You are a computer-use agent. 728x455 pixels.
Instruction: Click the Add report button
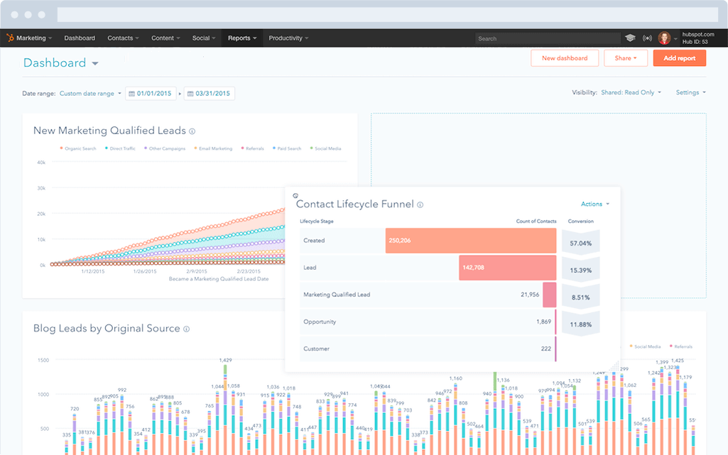pyautogui.click(x=679, y=58)
